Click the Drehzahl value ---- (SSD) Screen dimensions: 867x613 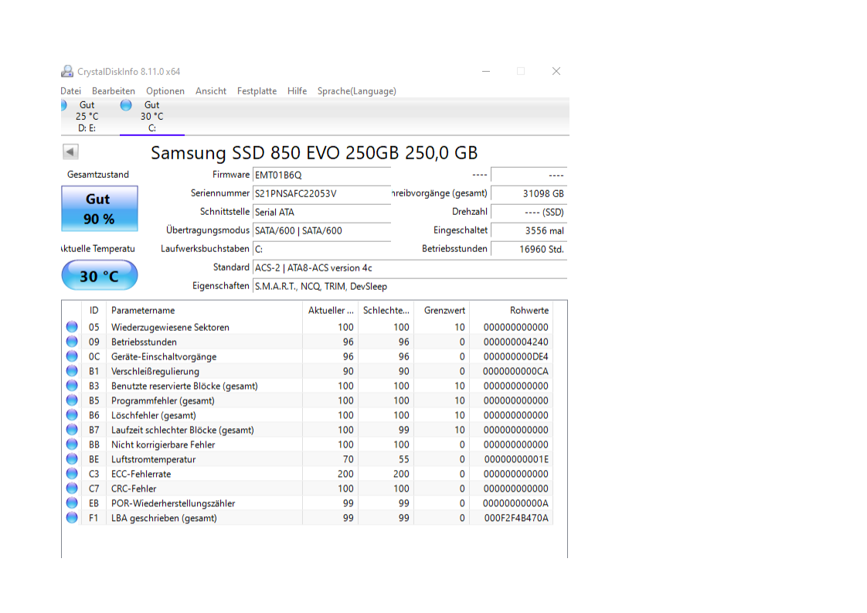coord(529,212)
